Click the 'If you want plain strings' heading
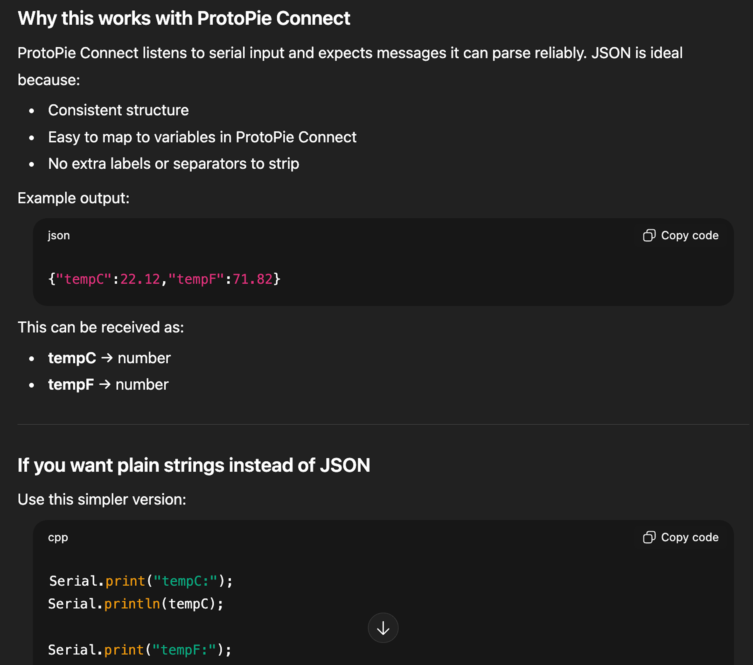 tap(193, 465)
